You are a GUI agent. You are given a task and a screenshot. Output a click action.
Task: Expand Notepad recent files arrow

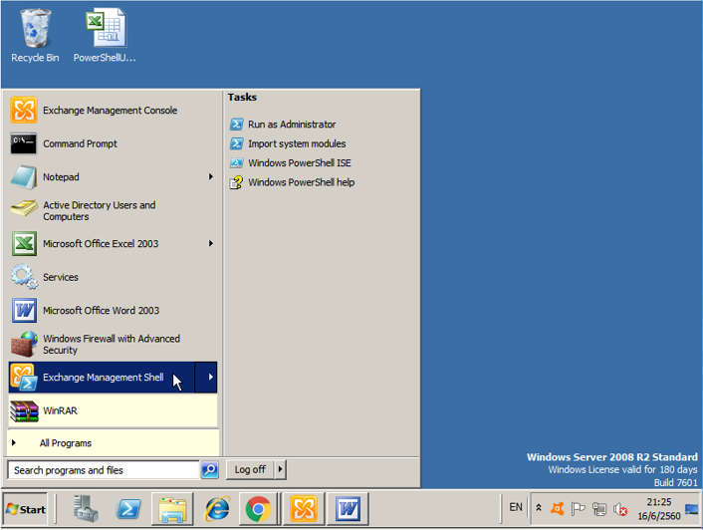[210, 176]
